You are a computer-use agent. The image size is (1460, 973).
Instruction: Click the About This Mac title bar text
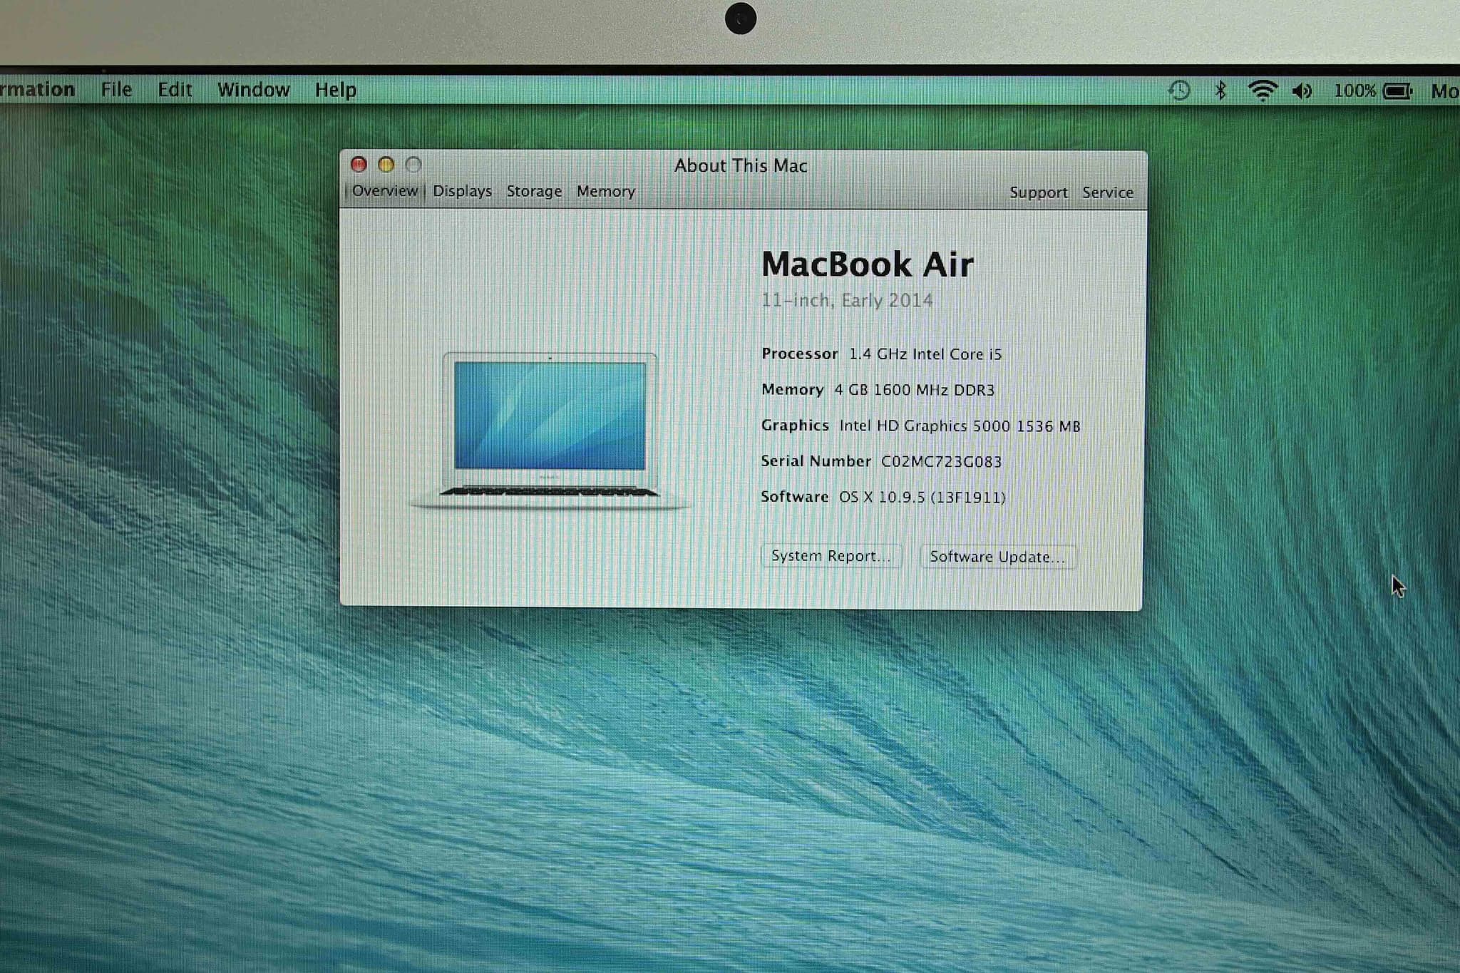point(741,166)
